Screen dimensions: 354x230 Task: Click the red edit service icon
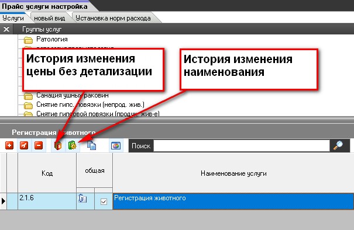pos(24,145)
